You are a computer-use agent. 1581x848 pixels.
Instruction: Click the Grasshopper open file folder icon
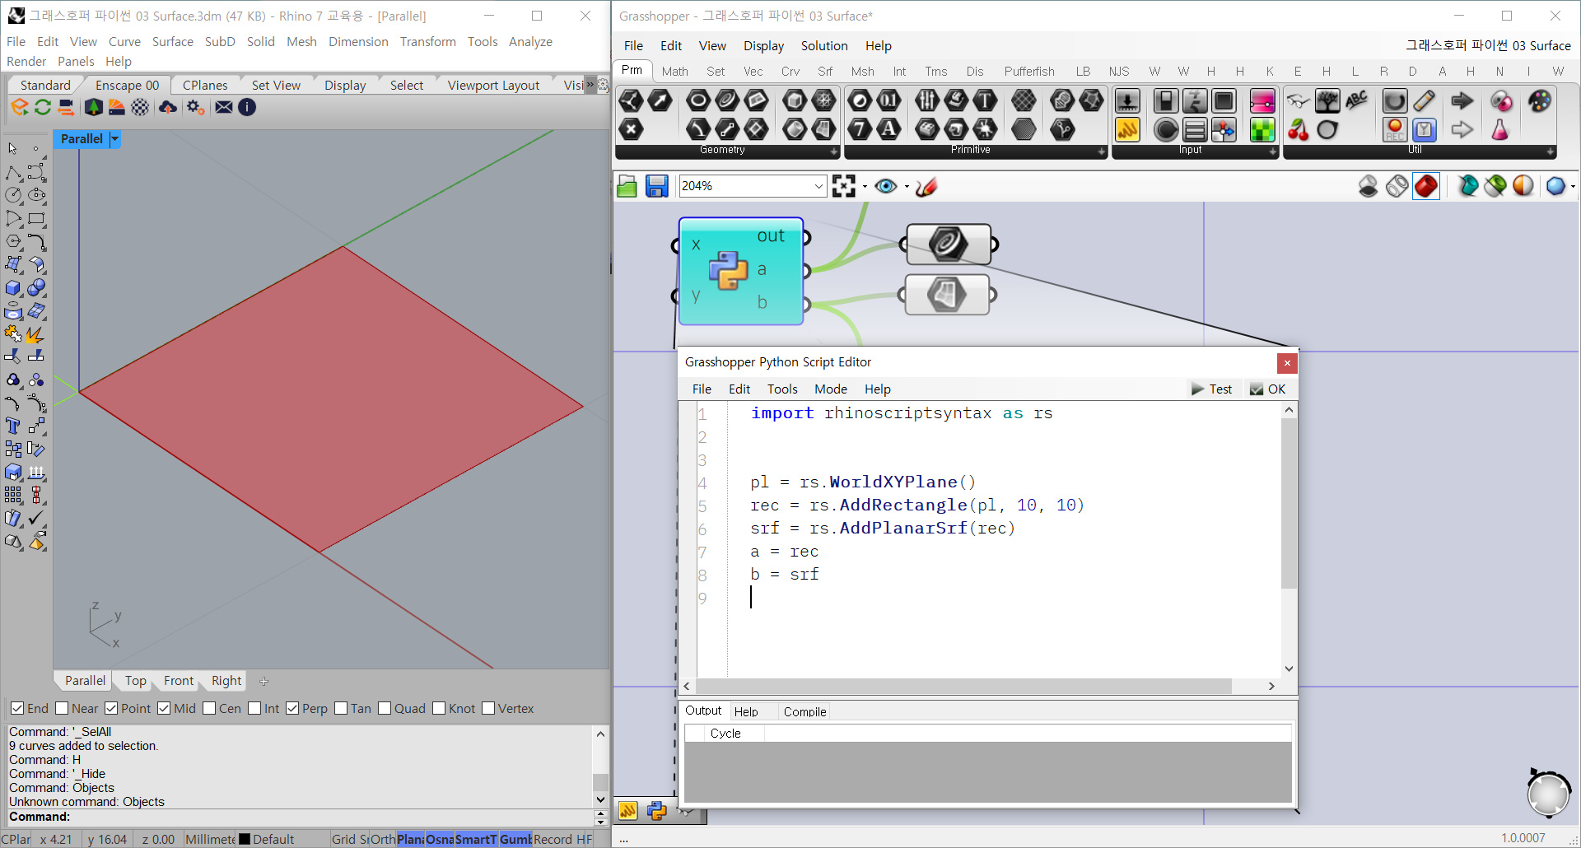[627, 187]
